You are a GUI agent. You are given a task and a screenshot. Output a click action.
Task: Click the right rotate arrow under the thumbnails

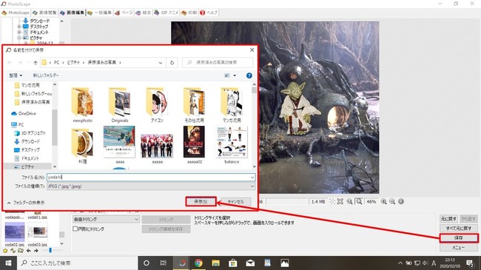pyautogui.click(x=36, y=251)
